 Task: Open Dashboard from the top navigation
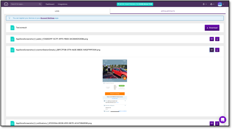[x=50, y=4]
